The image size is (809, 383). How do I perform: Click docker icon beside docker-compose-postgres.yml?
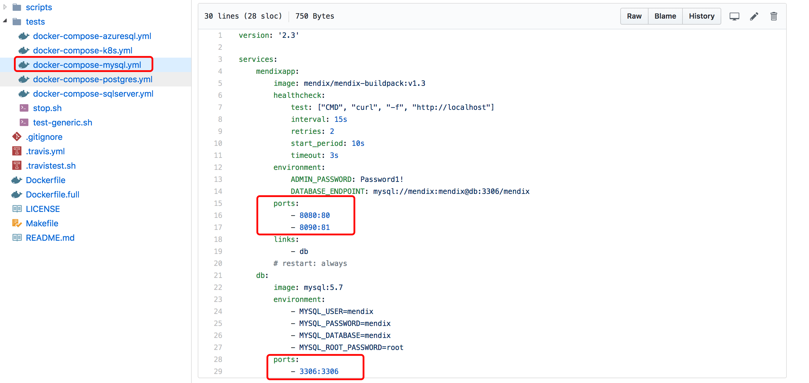click(x=24, y=79)
